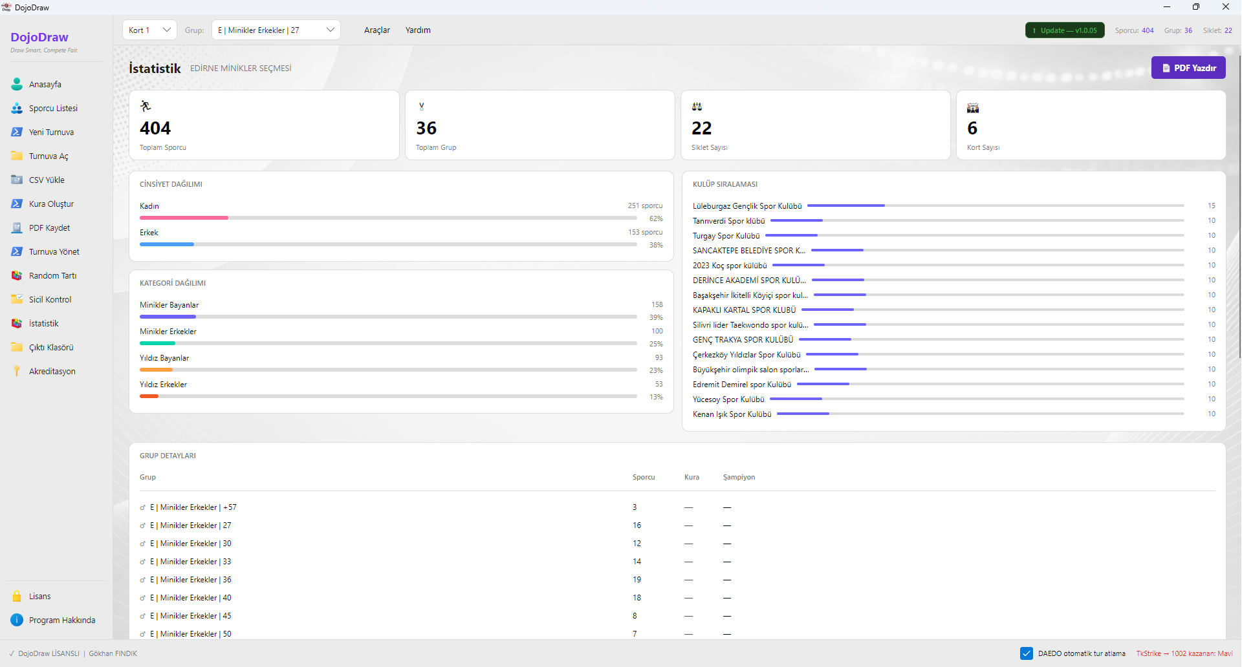The height and width of the screenshot is (667, 1242).
Task: Click the Update v1.0.05 button
Action: pyautogui.click(x=1065, y=30)
